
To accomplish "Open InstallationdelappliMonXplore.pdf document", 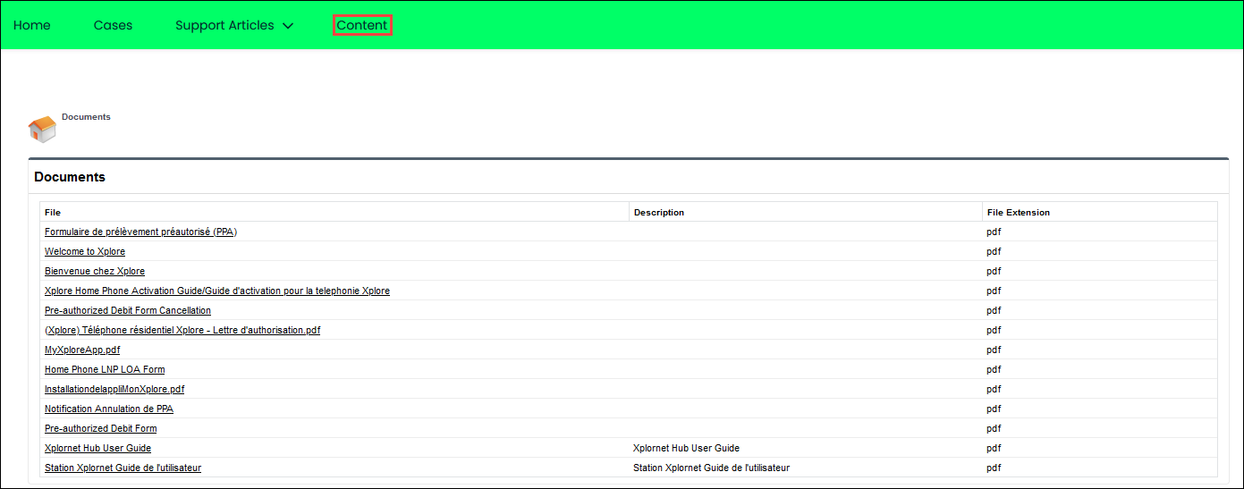I will click(x=114, y=389).
